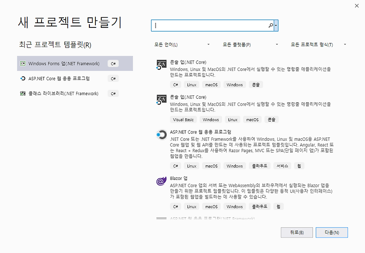Click the first console app description text
The width and height of the screenshot is (365, 253).
coord(250,72)
